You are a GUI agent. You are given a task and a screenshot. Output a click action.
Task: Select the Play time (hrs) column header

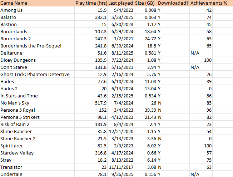tap(91, 3)
